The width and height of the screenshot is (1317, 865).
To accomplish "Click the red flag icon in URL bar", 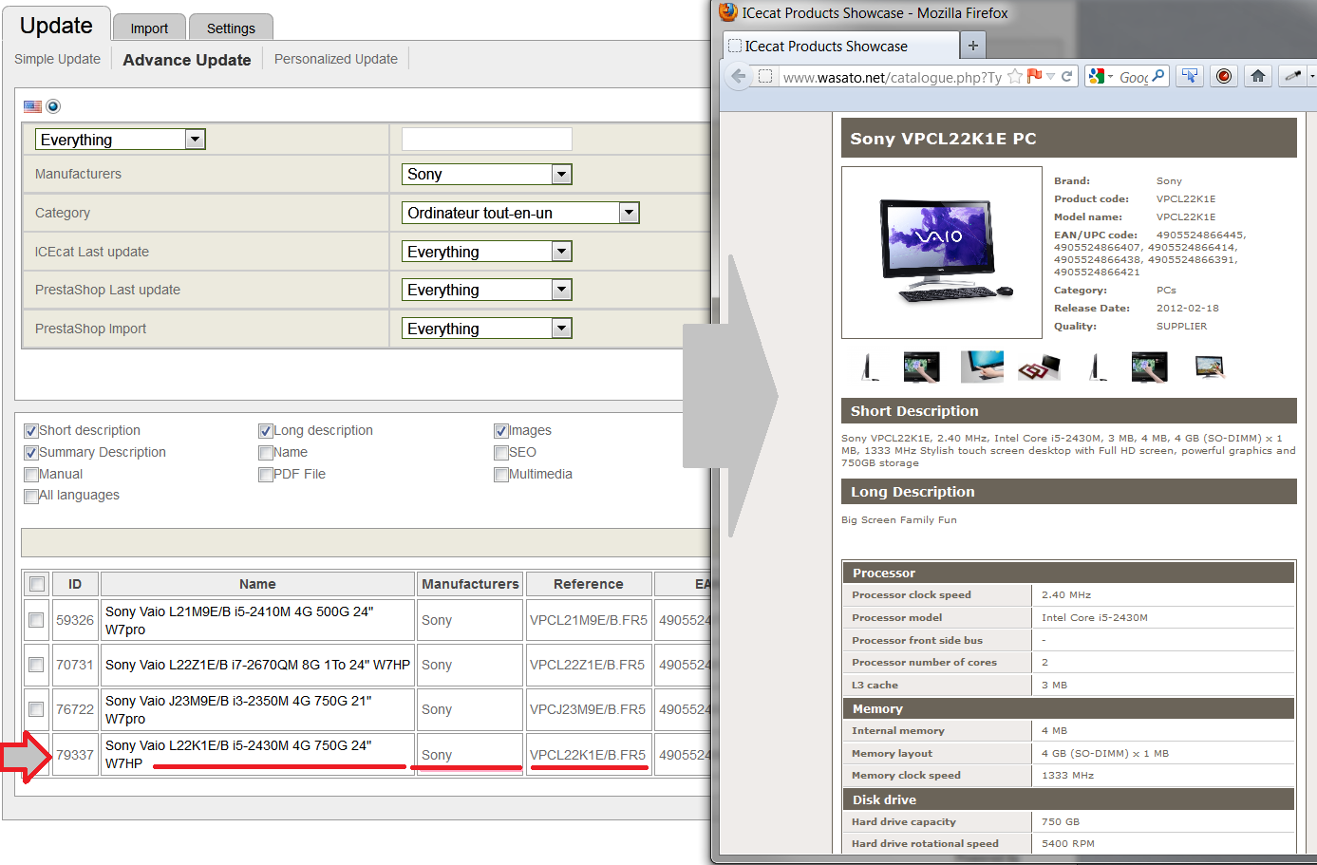I will click(x=1034, y=76).
